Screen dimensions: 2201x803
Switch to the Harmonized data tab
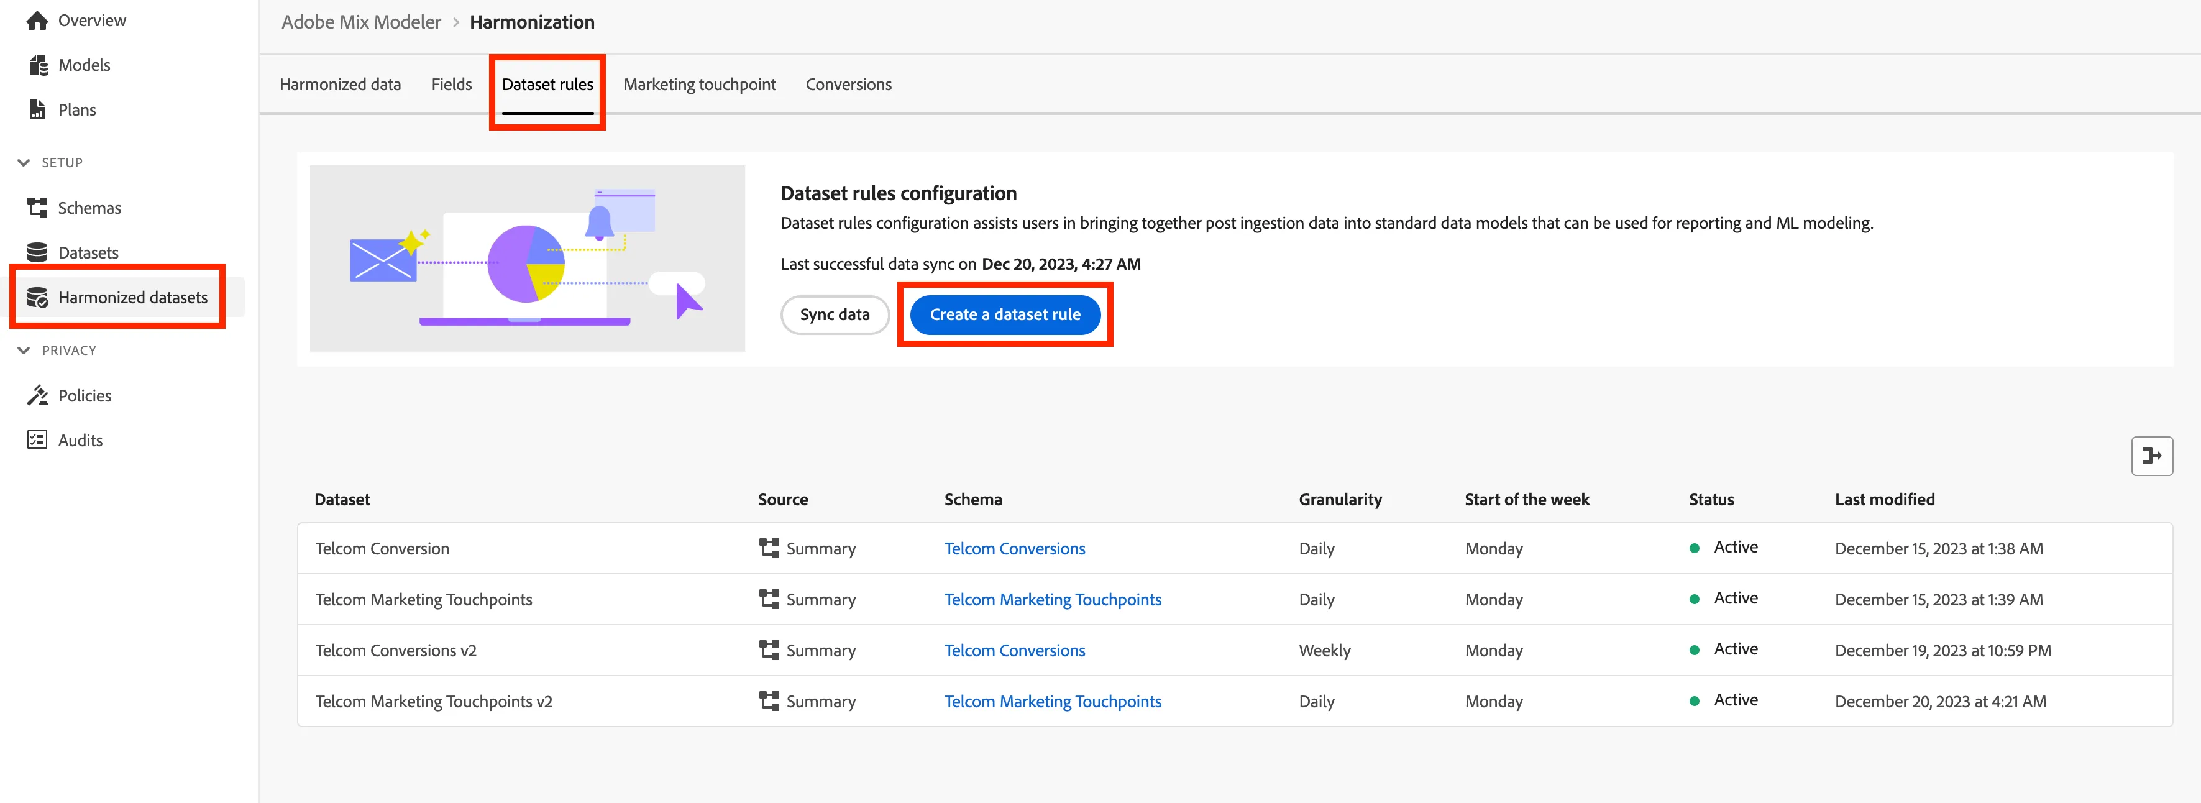click(x=340, y=85)
